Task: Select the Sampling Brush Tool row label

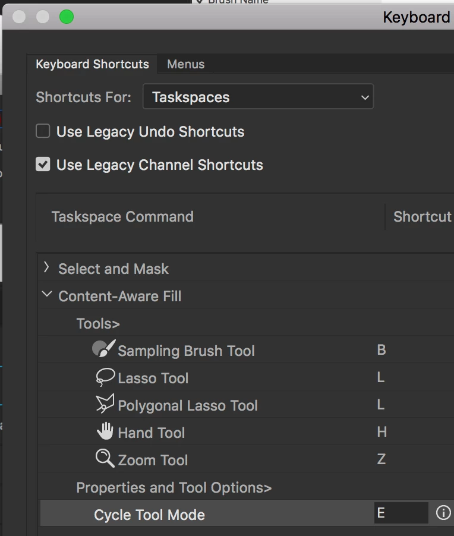Action: coord(186,351)
